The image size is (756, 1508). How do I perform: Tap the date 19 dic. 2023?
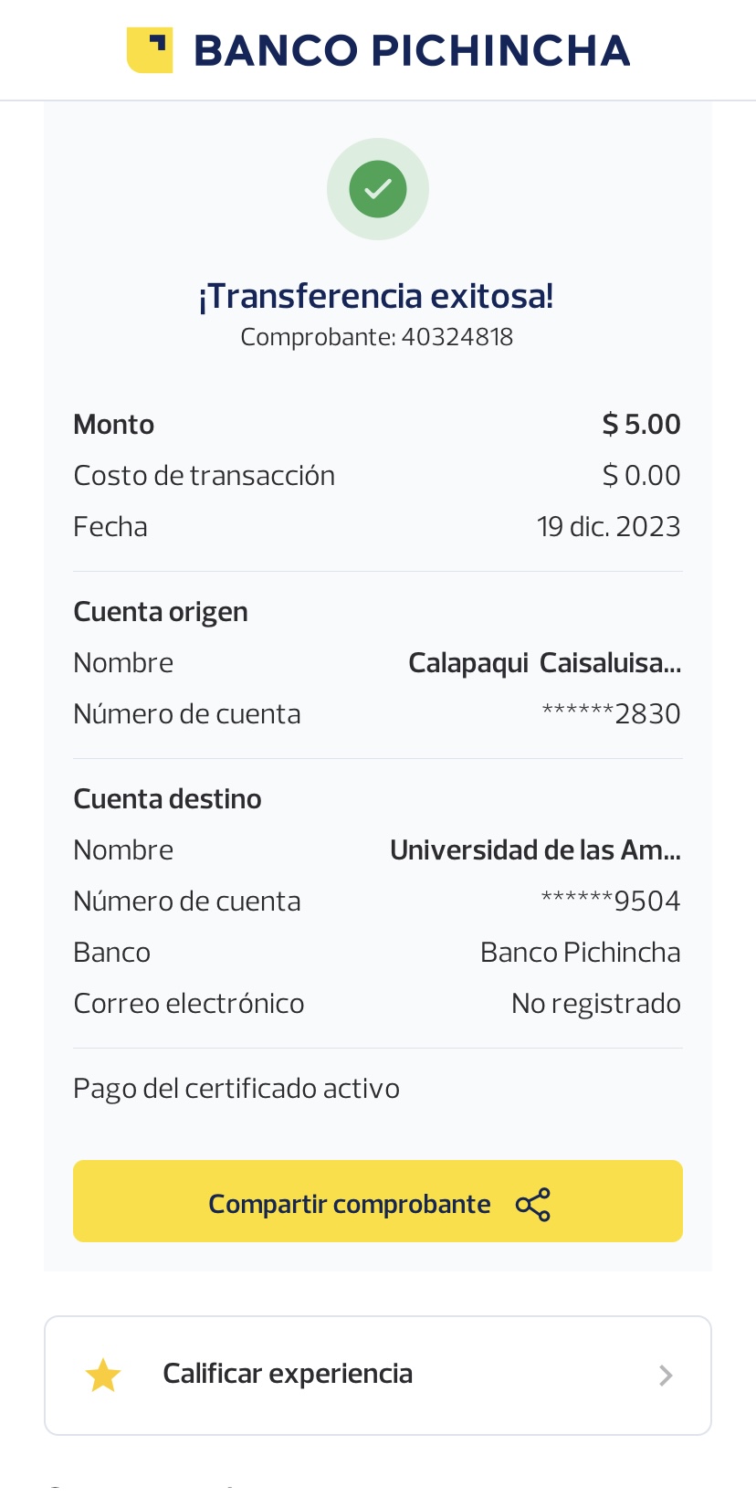pos(608,527)
